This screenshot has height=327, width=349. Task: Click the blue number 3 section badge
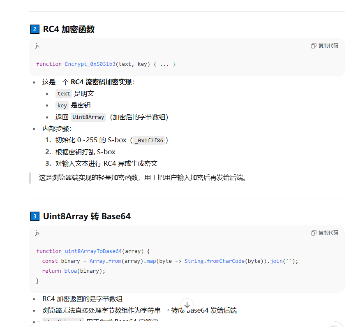(x=35, y=216)
